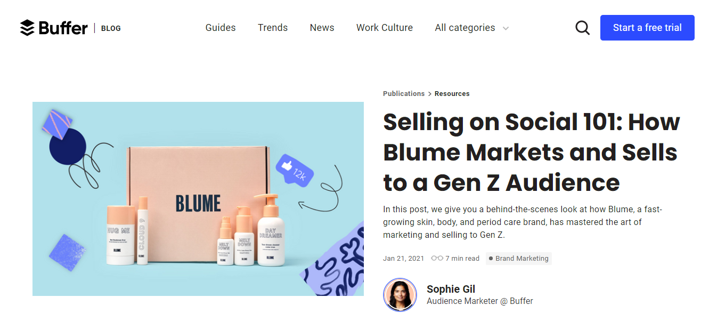
Task: Follow the Publications breadcrumb link
Action: click(x=404, y=94)
